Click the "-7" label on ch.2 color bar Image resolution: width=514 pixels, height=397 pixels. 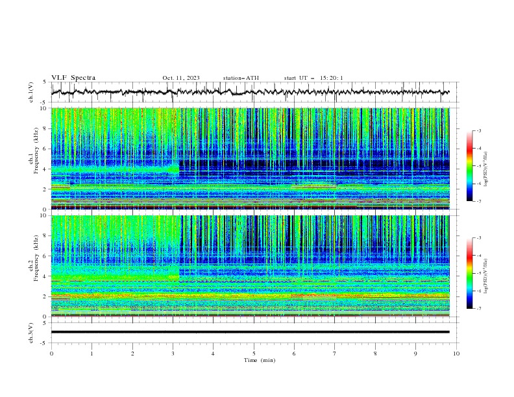coord(479,308)
